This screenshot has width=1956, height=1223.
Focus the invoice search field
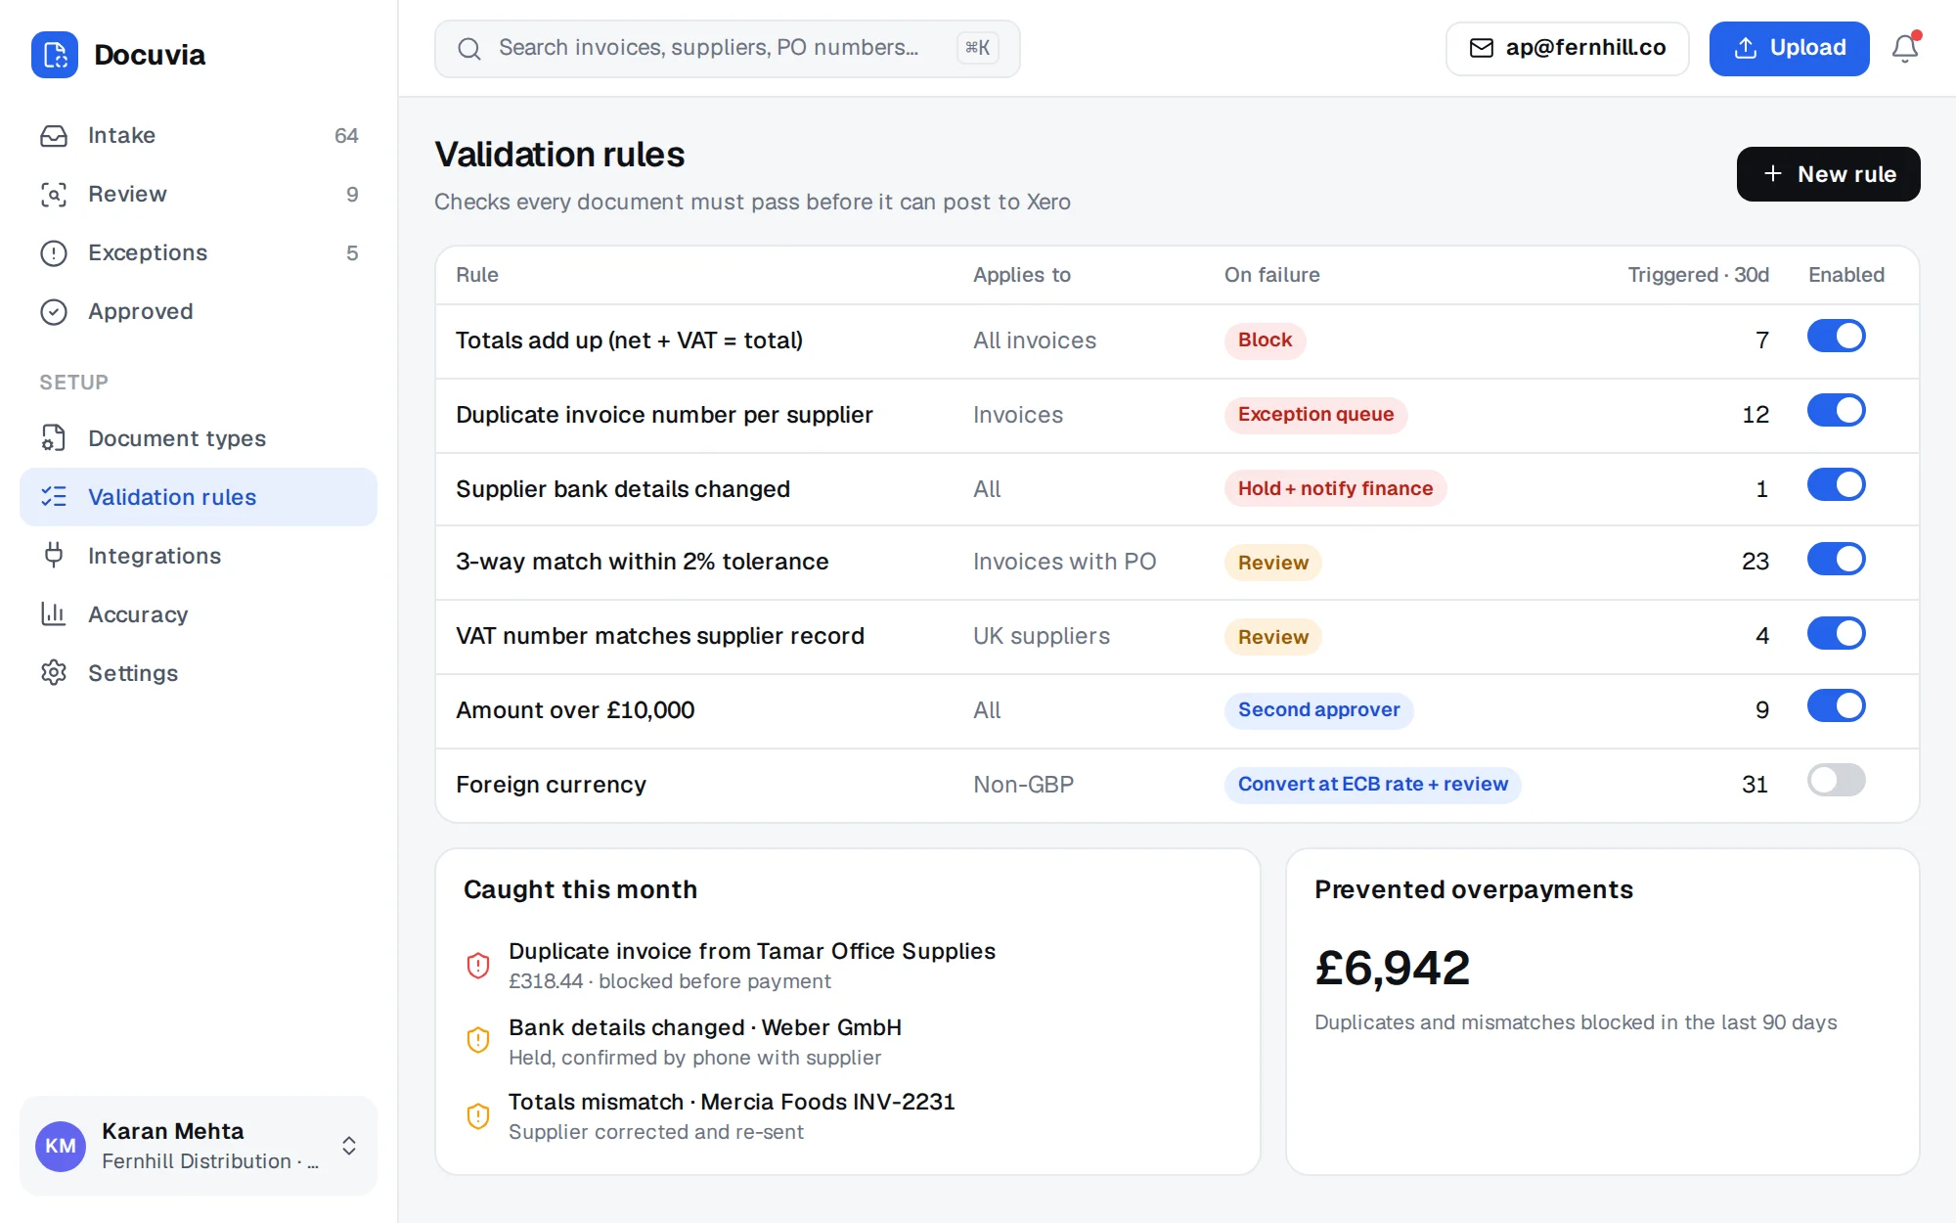[x=727, y=49]
